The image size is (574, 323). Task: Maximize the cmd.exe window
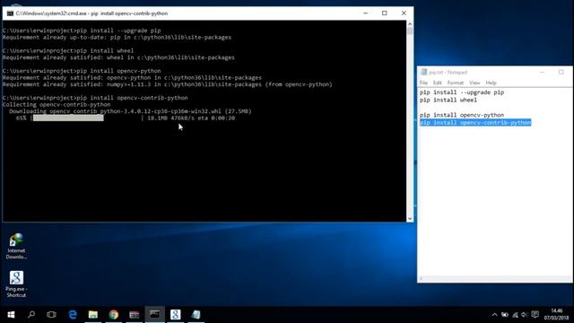[x=385, y=13]
